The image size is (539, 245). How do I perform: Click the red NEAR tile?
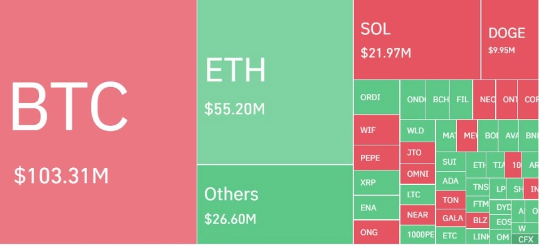pyautogui.click(x=417, y=215)
